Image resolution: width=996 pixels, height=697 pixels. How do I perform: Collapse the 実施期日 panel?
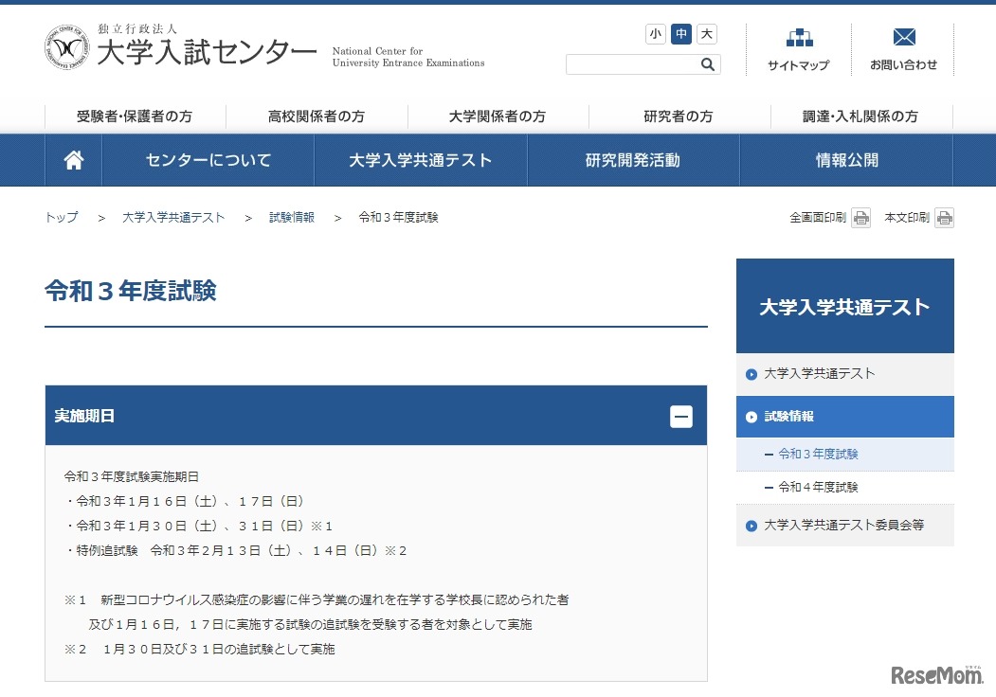click(681, 416)
